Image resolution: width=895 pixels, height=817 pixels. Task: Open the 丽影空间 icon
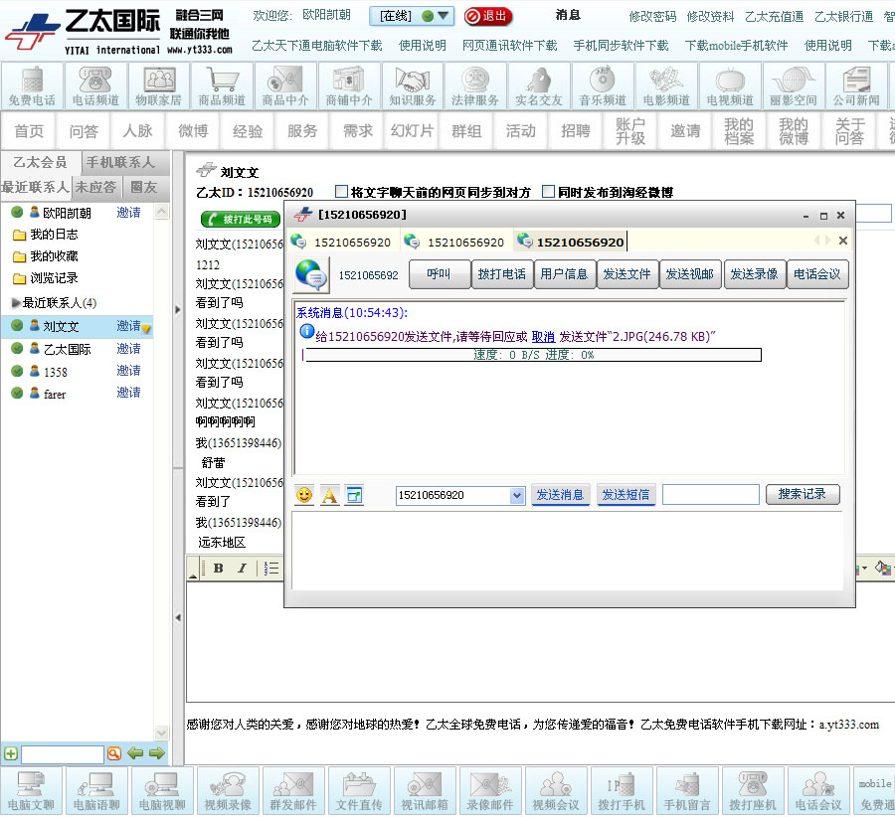click(794, 86)
